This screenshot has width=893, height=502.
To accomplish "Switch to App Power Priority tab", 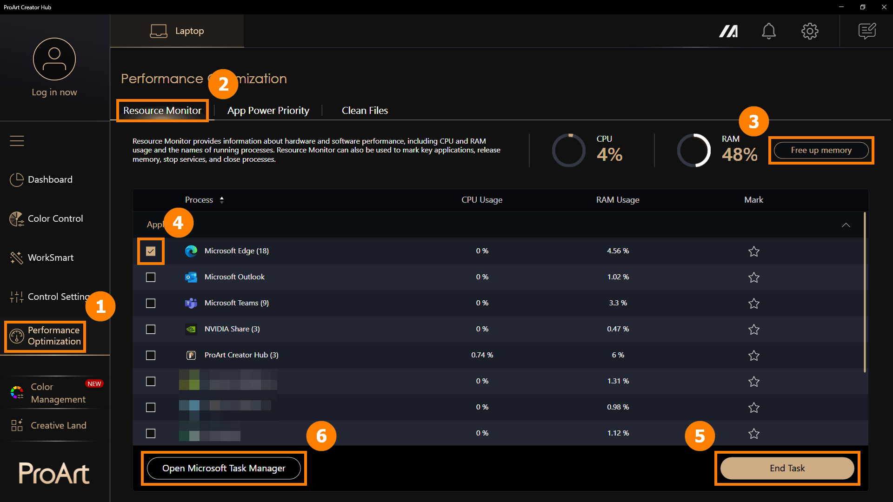I will click(x=268, y=111).
